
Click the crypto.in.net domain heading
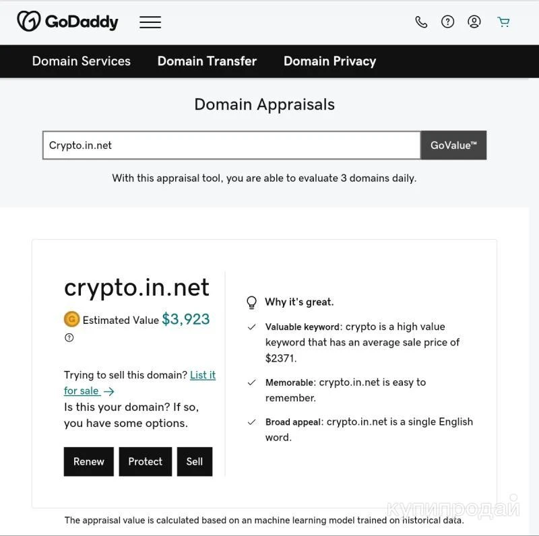click(x=137, y=288)
